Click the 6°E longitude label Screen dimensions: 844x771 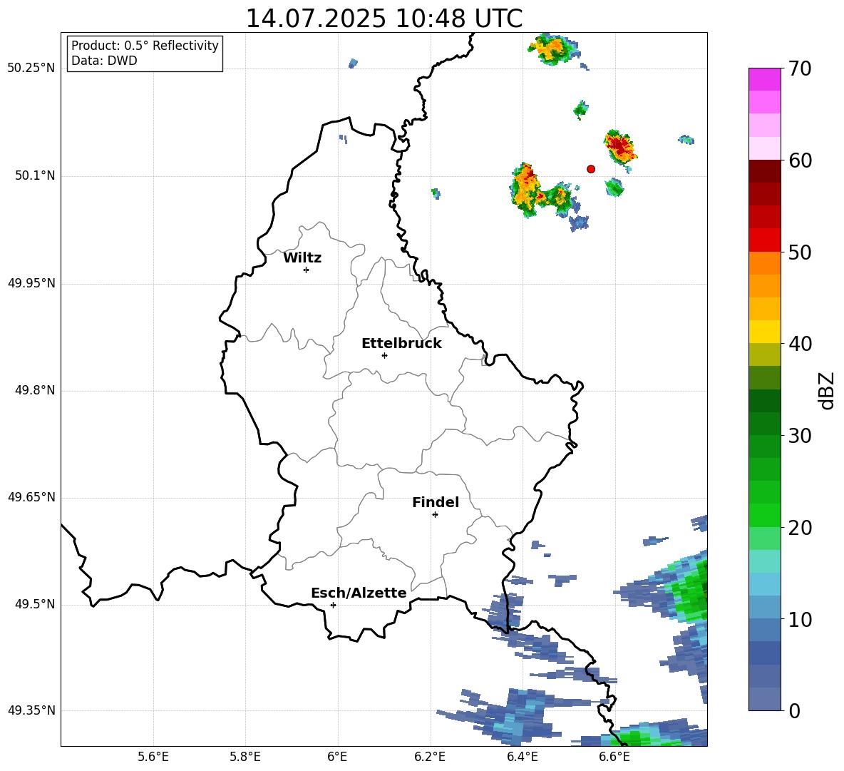pyautogui.click(x=337, y=757)
